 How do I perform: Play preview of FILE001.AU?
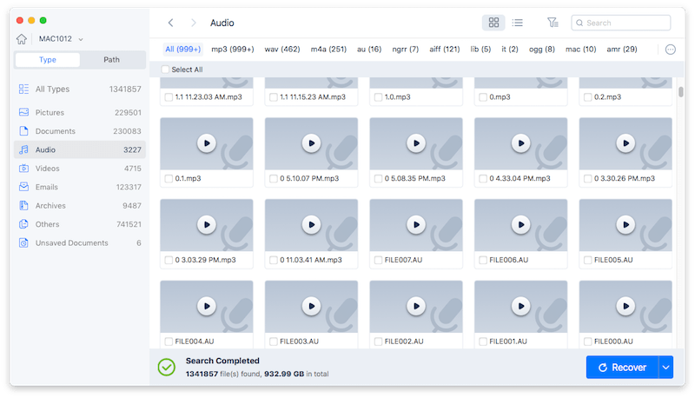pyautogui.click(x=520, y=306)
